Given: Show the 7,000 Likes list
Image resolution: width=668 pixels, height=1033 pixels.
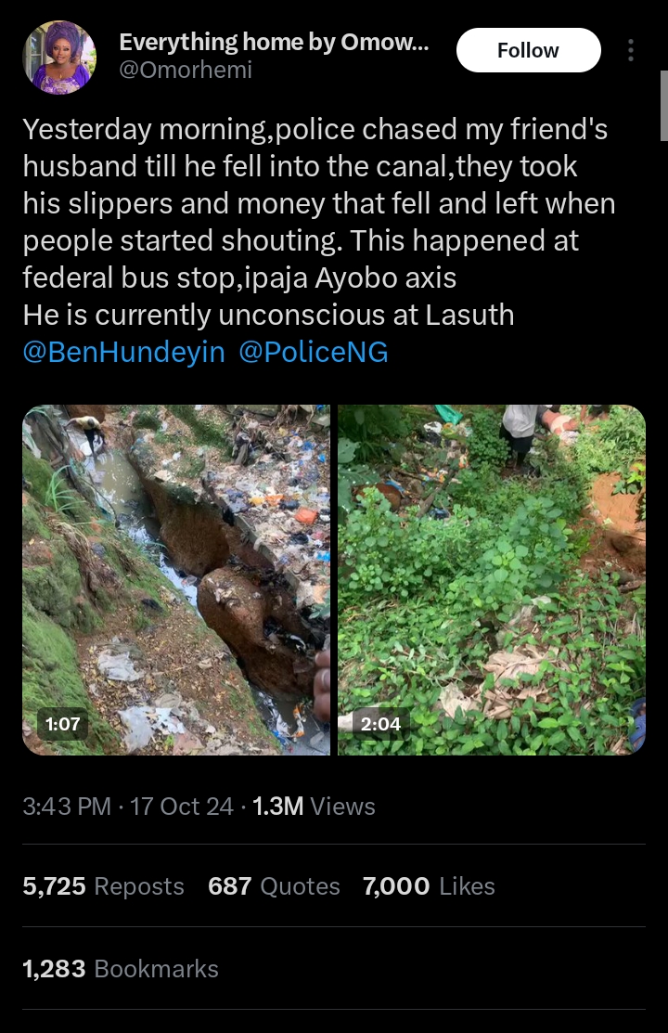Looking at the screenshot, I should (429, 886).
